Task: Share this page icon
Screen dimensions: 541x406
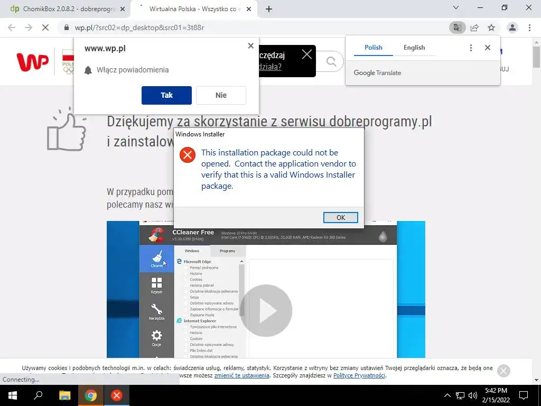Action: point(474,27)
